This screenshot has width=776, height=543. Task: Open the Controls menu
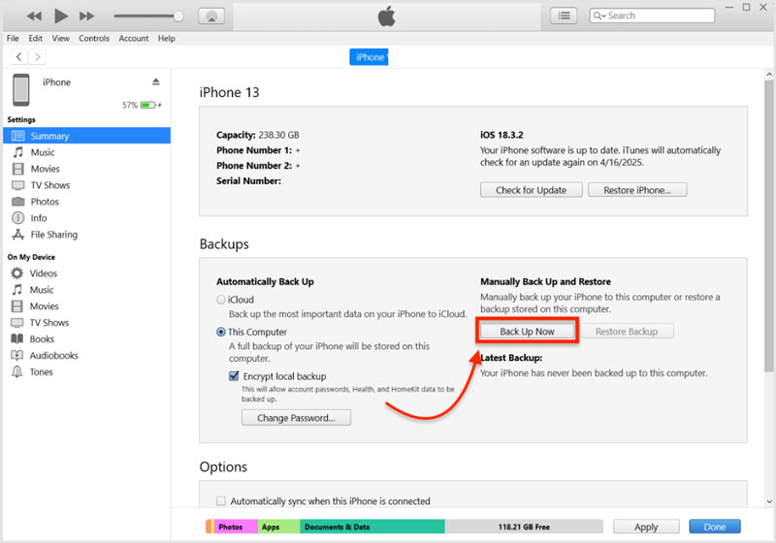(94, 38)
